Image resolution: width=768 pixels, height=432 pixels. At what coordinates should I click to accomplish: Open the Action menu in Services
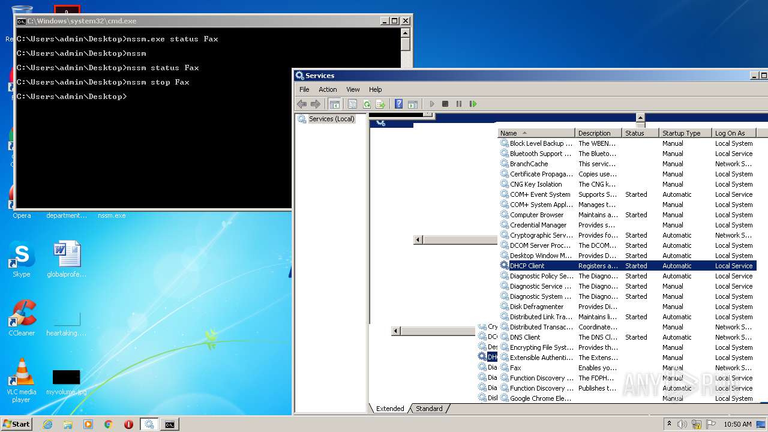(328, 89)
